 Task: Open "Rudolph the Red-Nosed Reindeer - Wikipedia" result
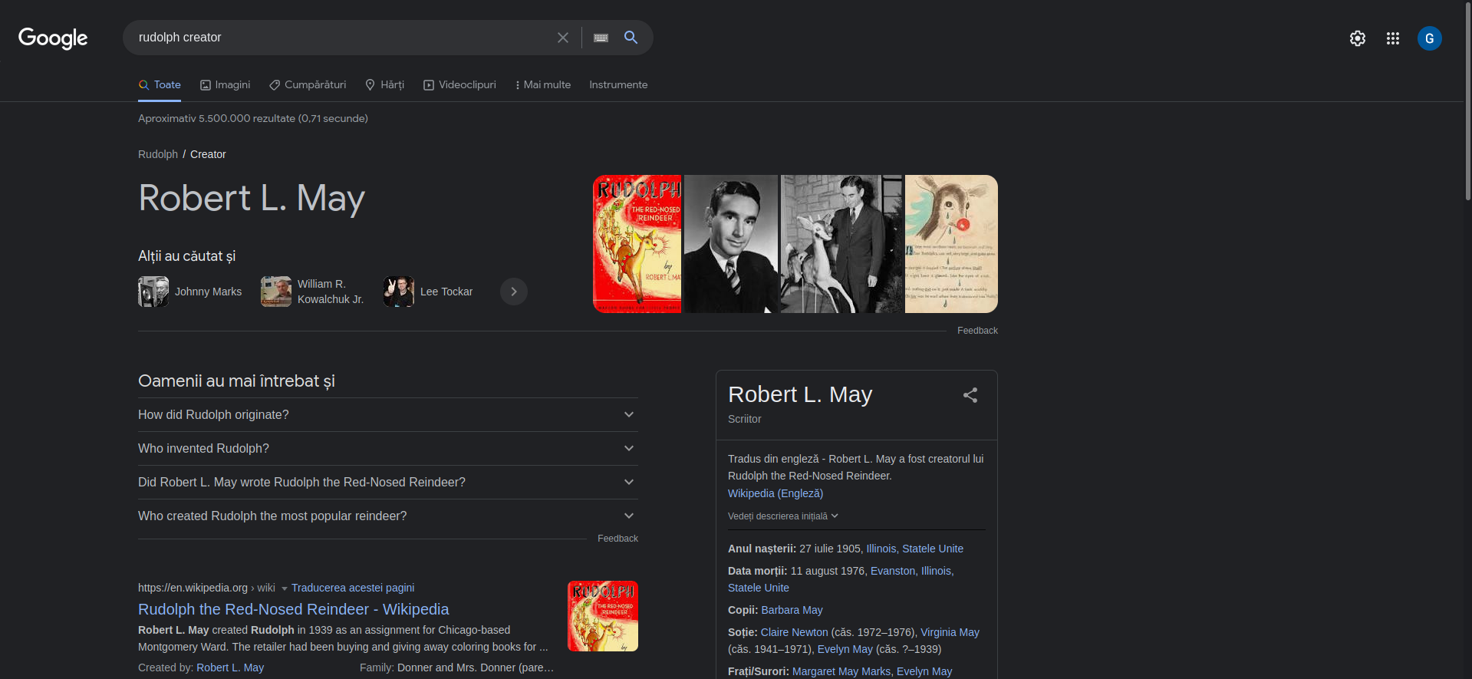(x=293, y=609)
